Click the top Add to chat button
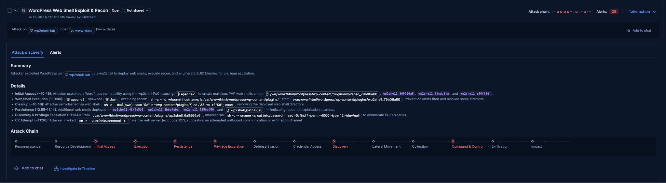 639,30
